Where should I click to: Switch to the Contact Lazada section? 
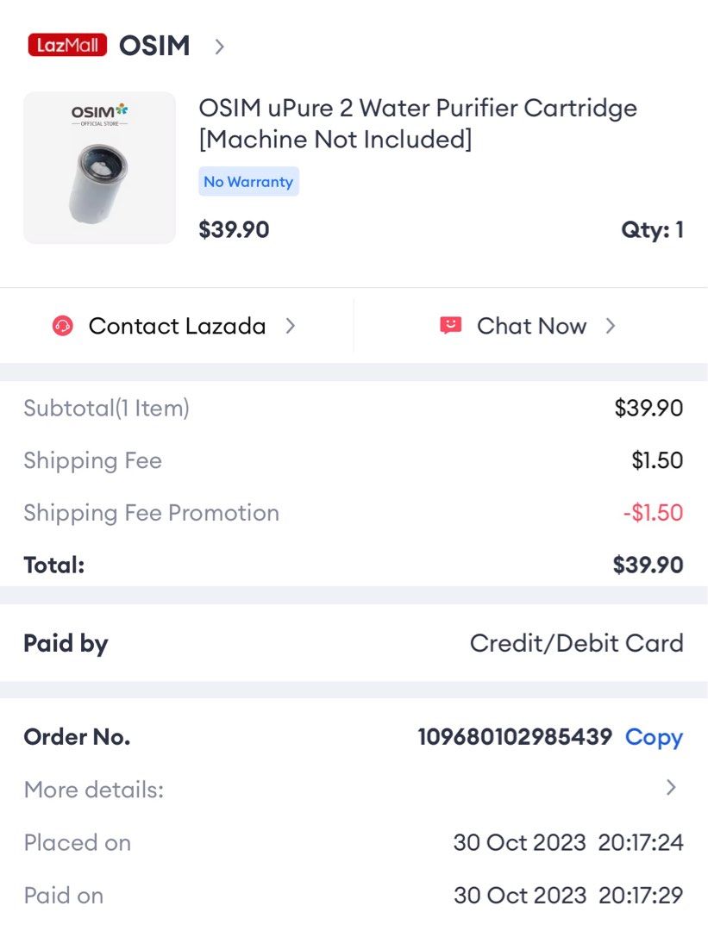click(x=176, y=325)
